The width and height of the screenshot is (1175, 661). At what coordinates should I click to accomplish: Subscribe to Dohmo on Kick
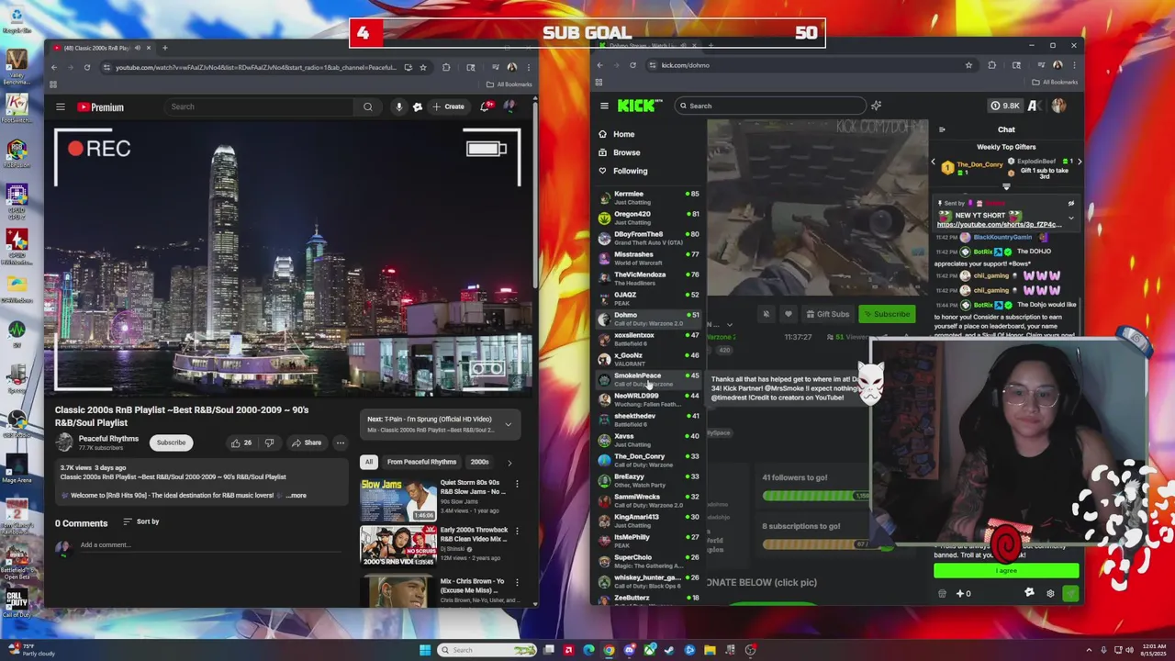pos(887,314)
